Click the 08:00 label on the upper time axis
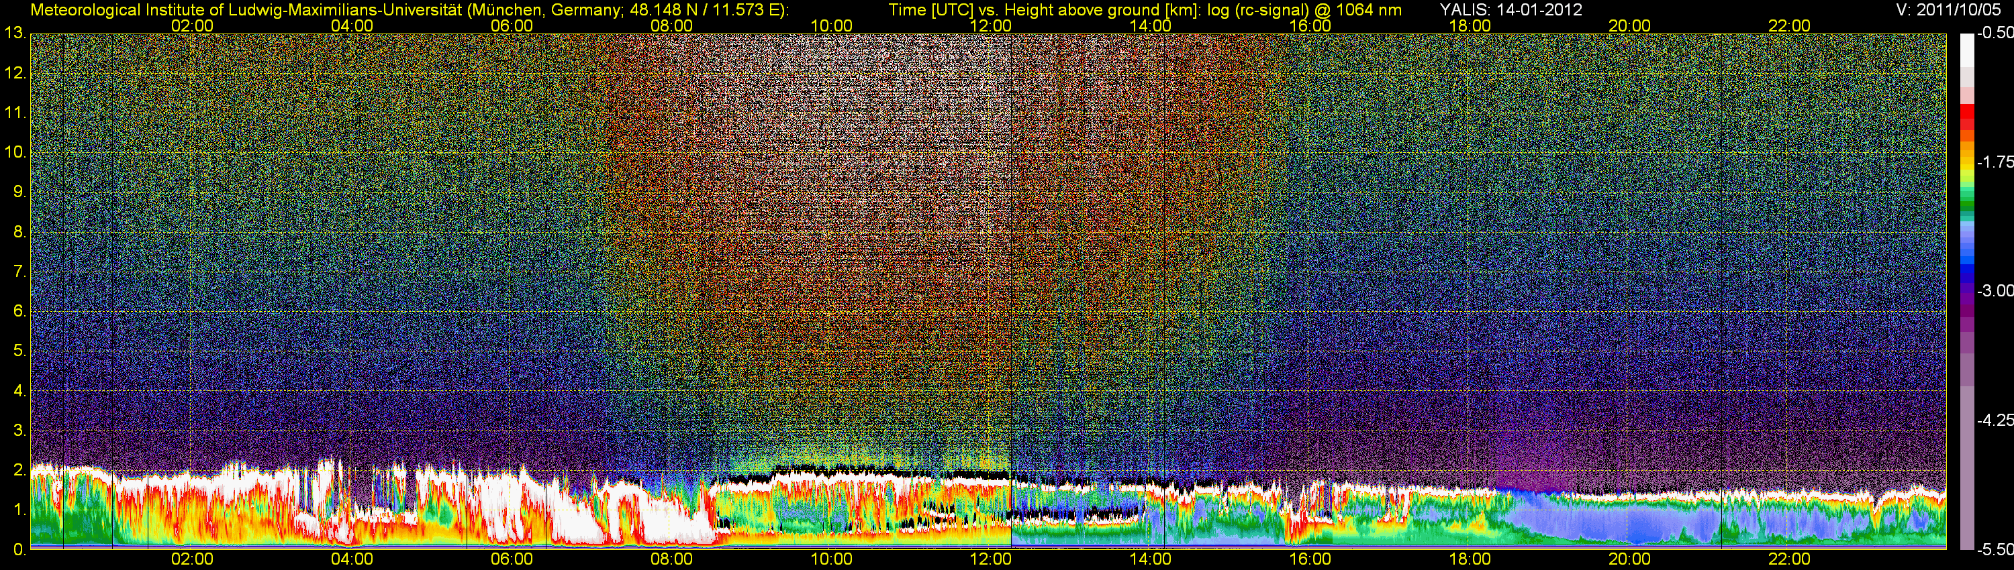Screen dimensions: 2014x570 pos(671,25)
